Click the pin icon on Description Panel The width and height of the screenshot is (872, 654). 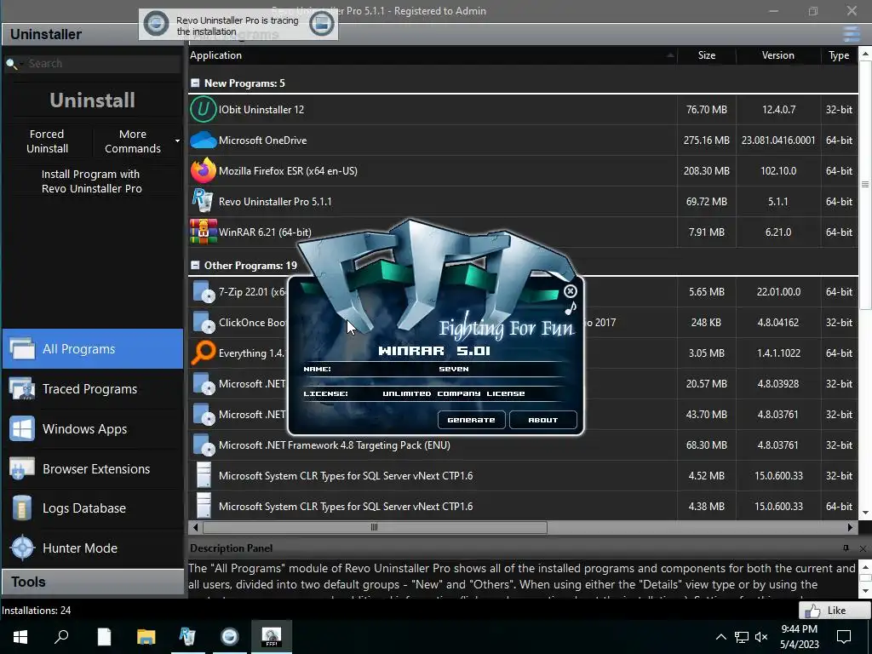[x=846, y=548]
